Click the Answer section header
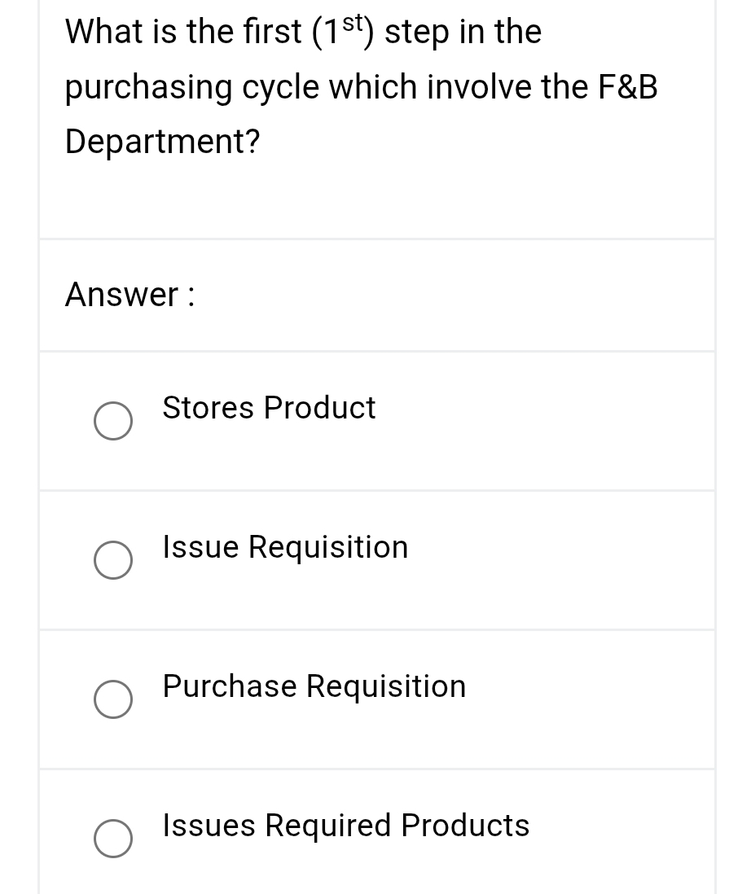The width and height of the screenshot is (729, 894). [x=130, y=295]
